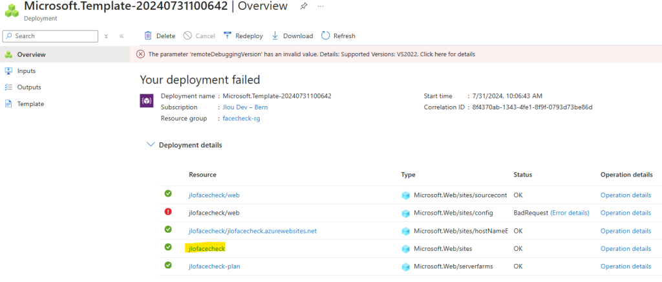Open Operation details for Microsoft.Web/sites row

626,248
